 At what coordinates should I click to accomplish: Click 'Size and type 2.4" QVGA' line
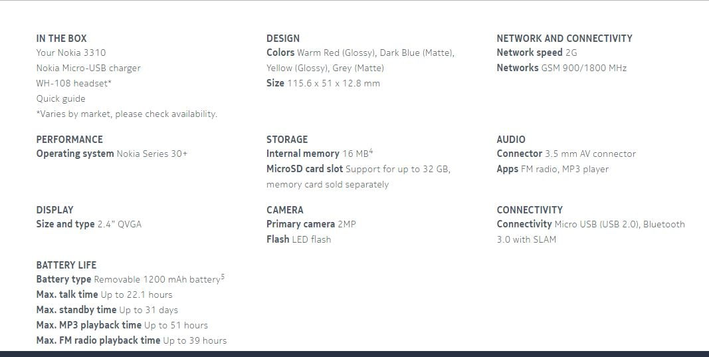(x=88, y=224)
